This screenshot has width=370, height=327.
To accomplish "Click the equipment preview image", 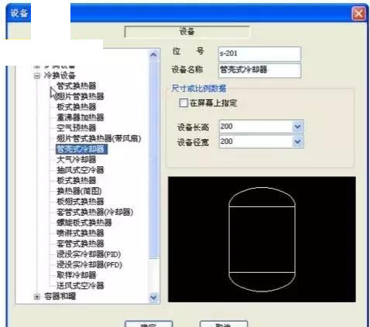I will point(262,239).
